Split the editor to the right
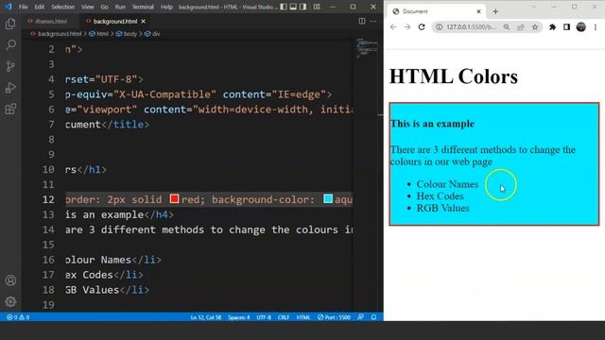605x340 pixels. tap(362, 21)
